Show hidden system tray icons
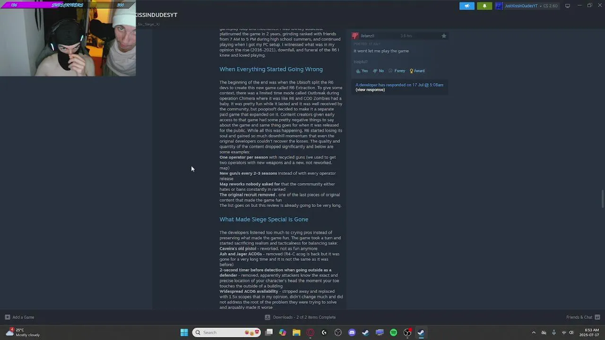 (534, 332)
